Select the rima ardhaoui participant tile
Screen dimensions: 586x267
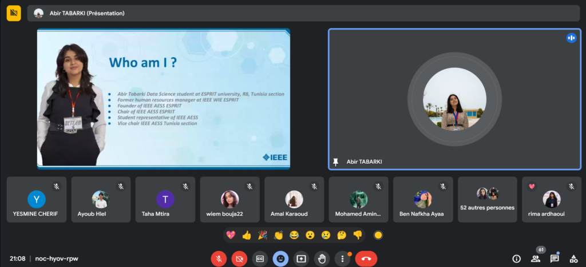[x=552, y=200]
